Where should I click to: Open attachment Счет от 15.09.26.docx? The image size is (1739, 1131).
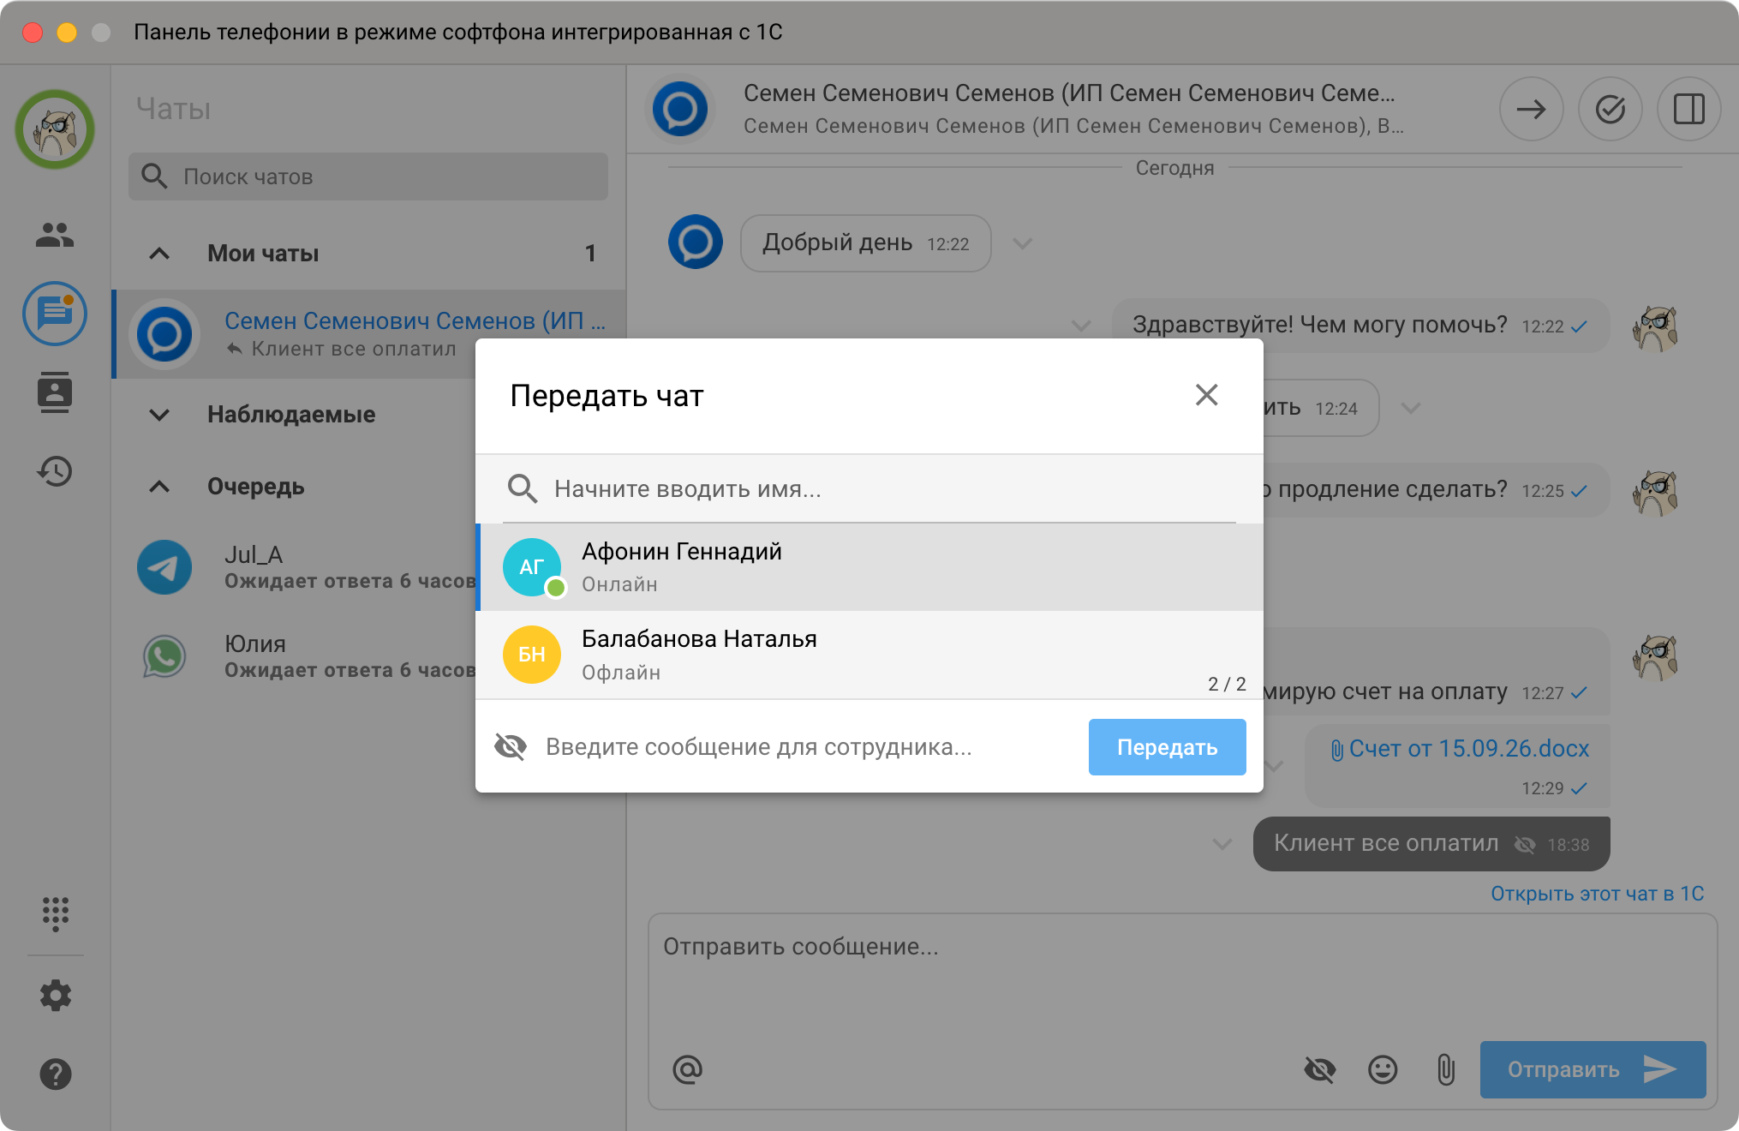click(x=1460, y=749)
